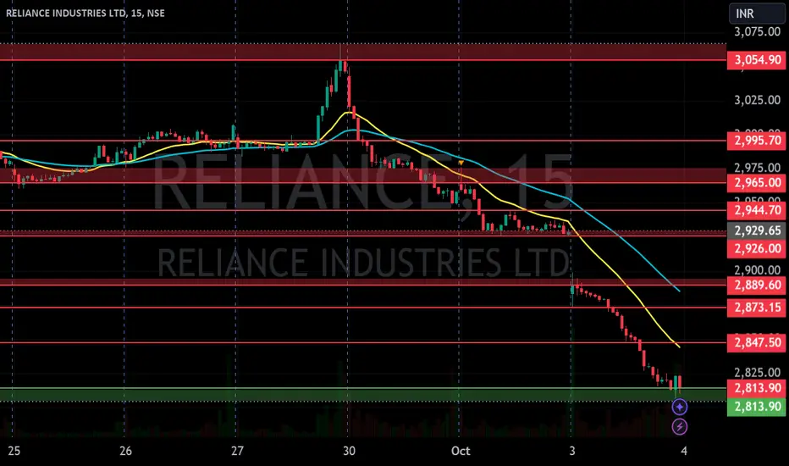The image size is (789, 466).
Task: Click the 2,825.00 price axis value
Action: click(x=757, y=373)
